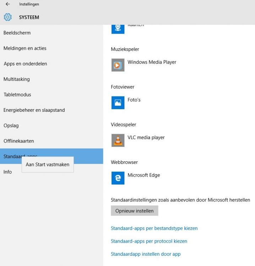Open Meldingen en acties settings
Viewport: 255px width, 266px height.
(25, 48)
